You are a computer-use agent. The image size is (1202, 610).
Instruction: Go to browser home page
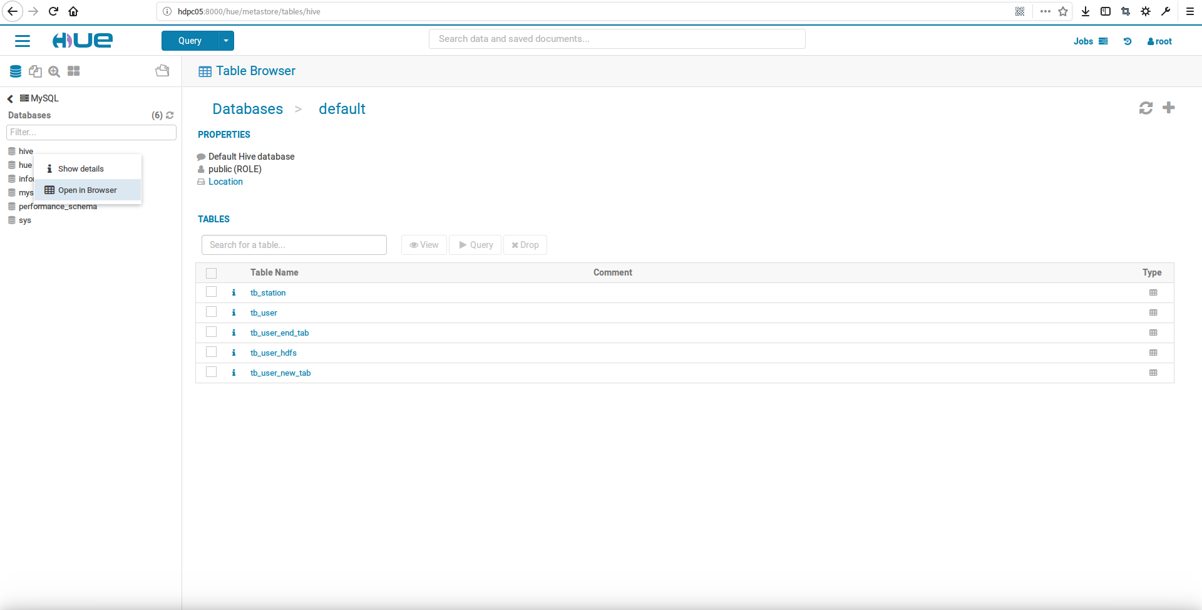[x=73, y=11]
